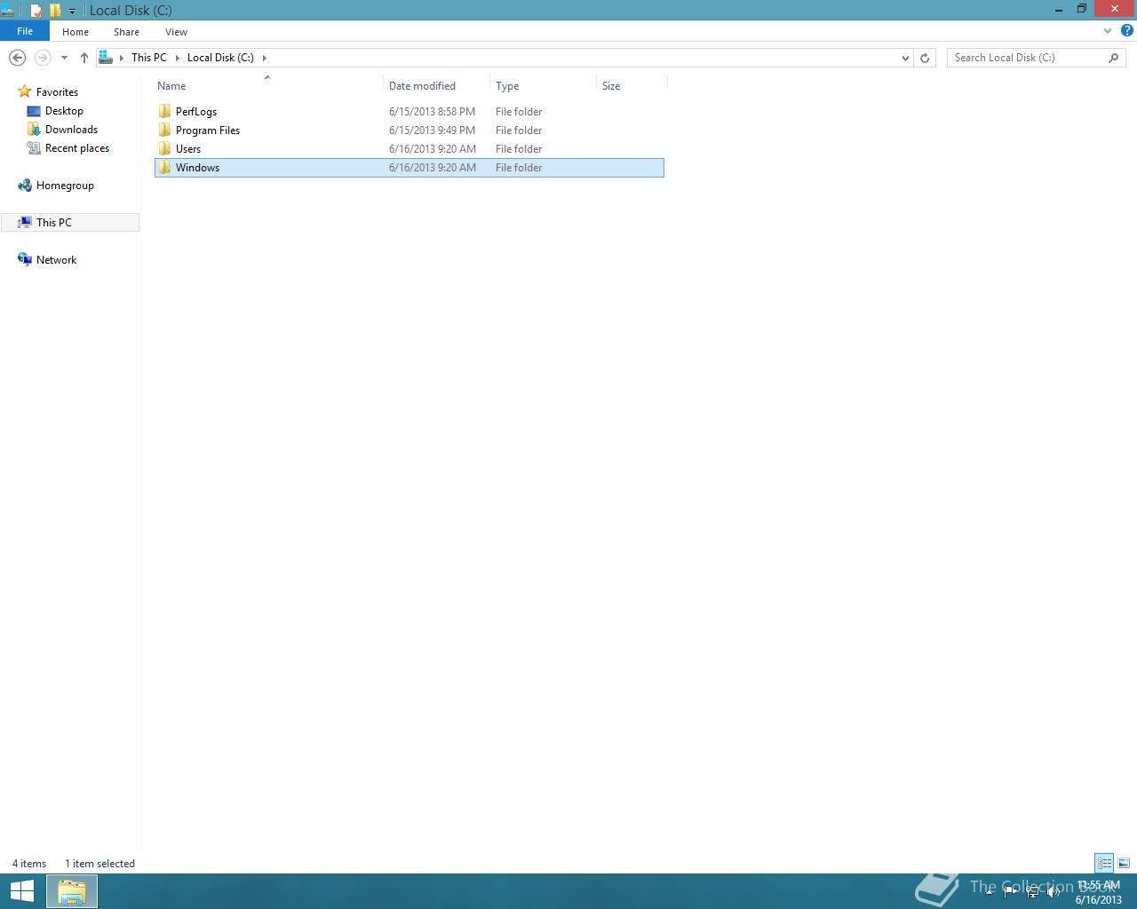
Task: Open Recent places in Favorites
Action: (x=77, y=148)
